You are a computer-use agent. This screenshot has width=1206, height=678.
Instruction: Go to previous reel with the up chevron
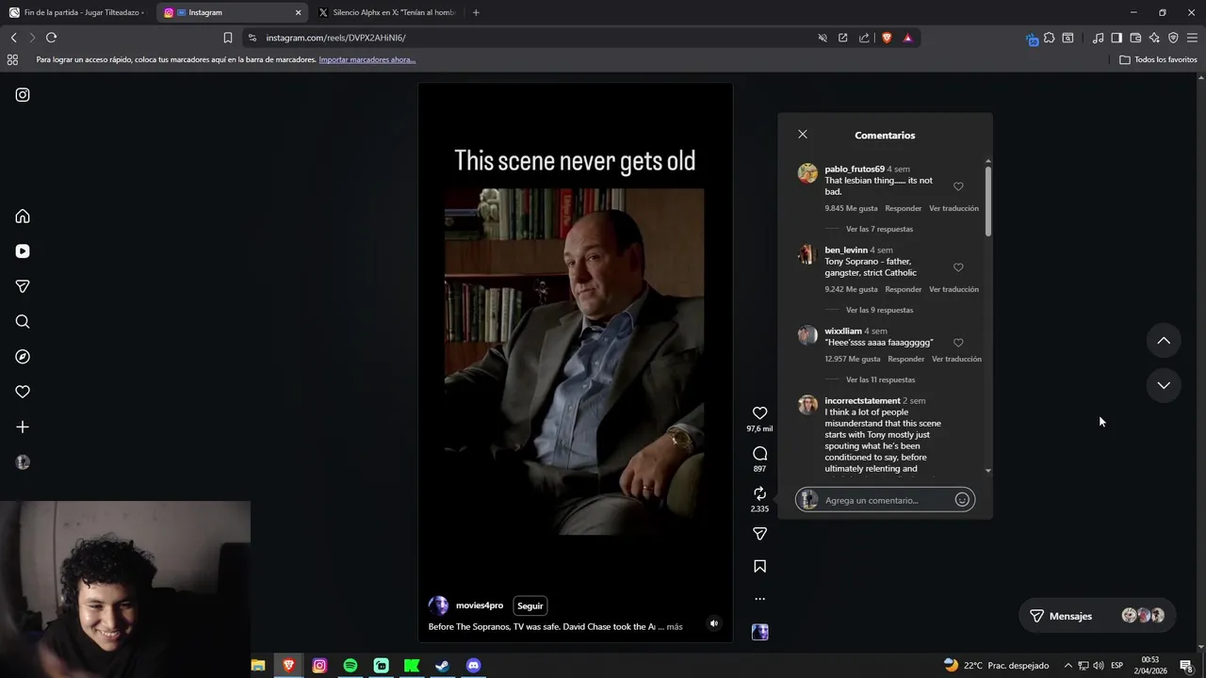pos(1164,341)
